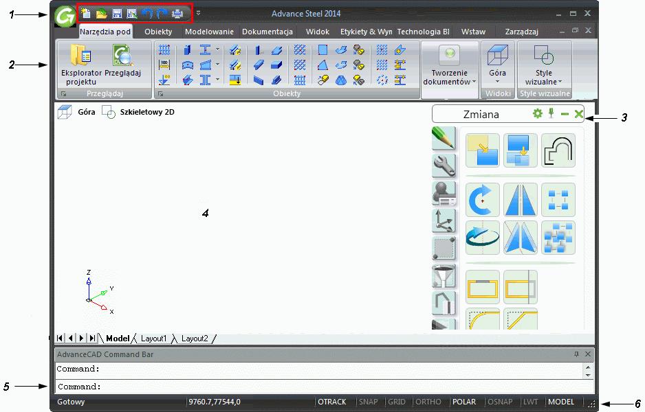Open the Przeglądaj panel dialog launcher
The height and width of the screenshot is (412, 645).
[x=63, y=94]
